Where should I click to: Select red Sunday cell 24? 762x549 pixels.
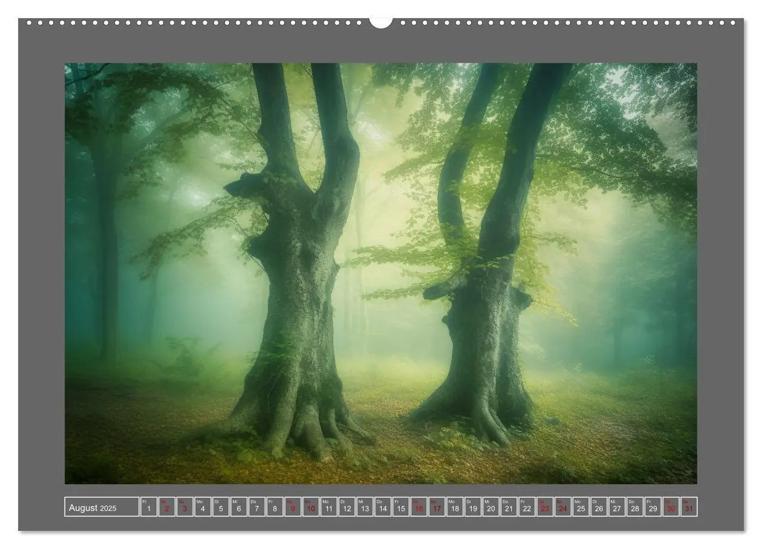pos(563,507)
